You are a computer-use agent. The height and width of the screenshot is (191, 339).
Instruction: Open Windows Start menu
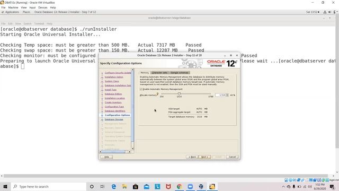point(5,186)
